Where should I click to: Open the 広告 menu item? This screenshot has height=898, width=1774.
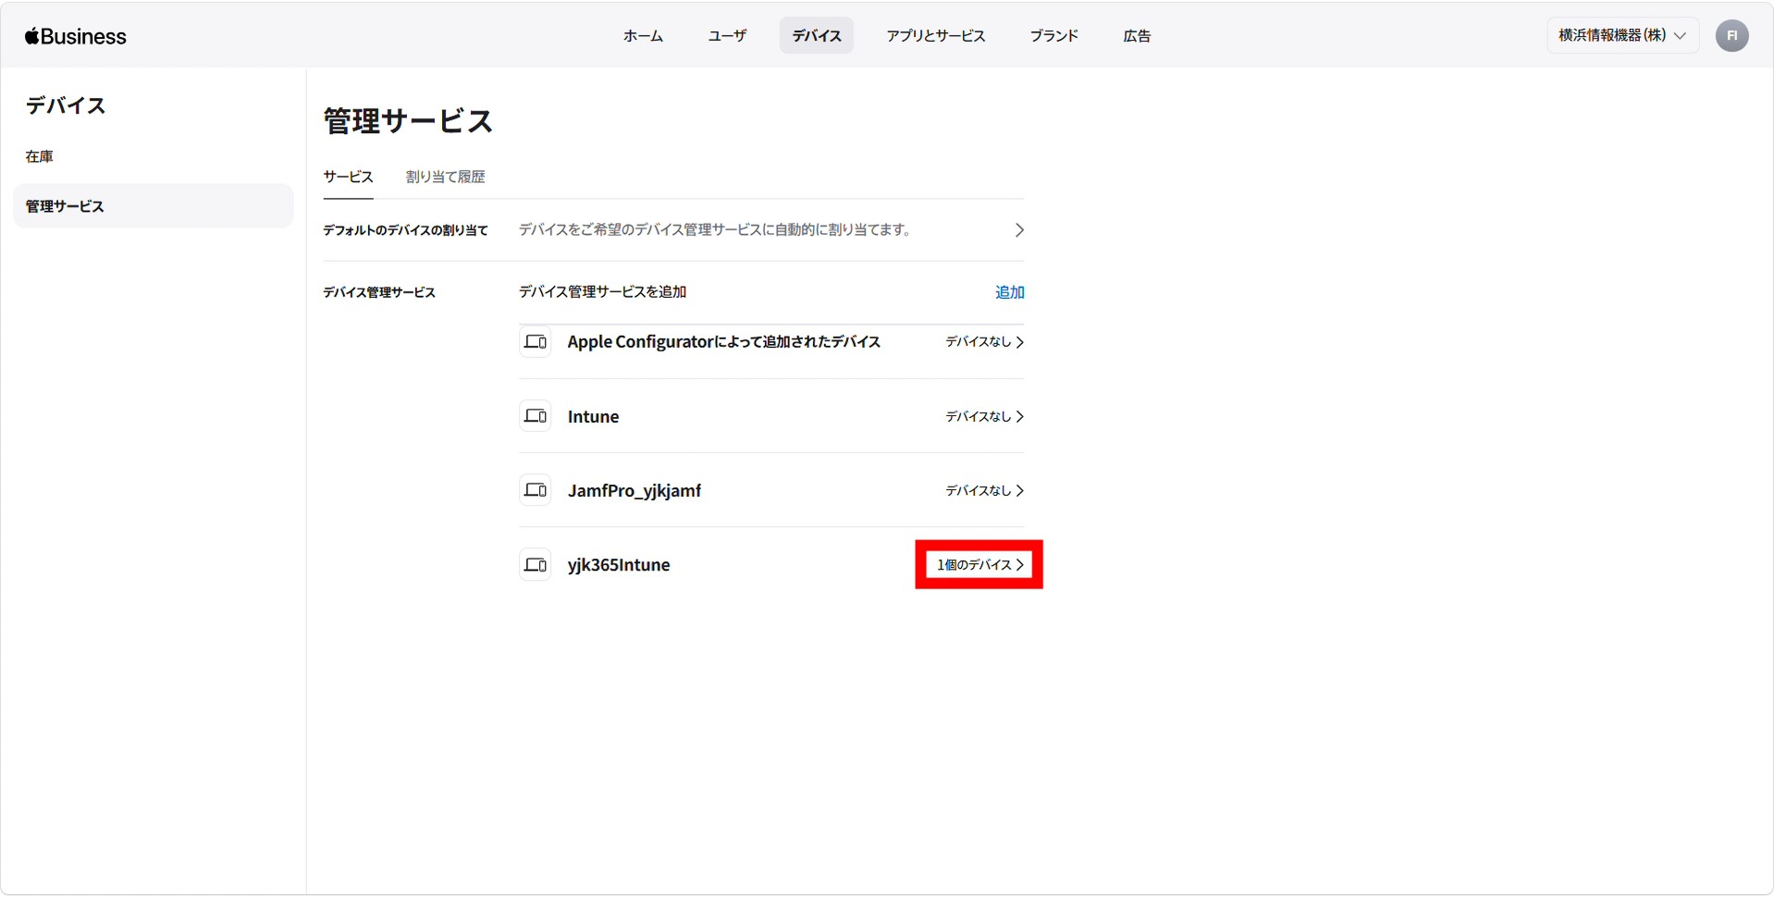1137,36
